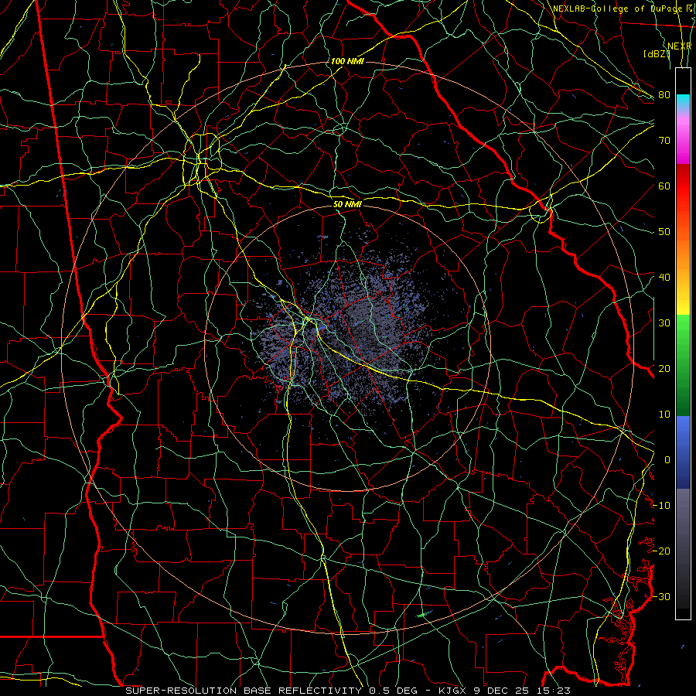The image size is (696, 696).
Task: Click the 80 value on the dBZ scale
Action: [664, 95]
